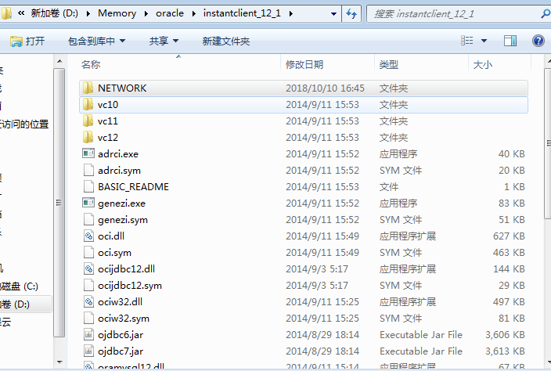Select the ociw32.sym file name

(x=124, y=319)
